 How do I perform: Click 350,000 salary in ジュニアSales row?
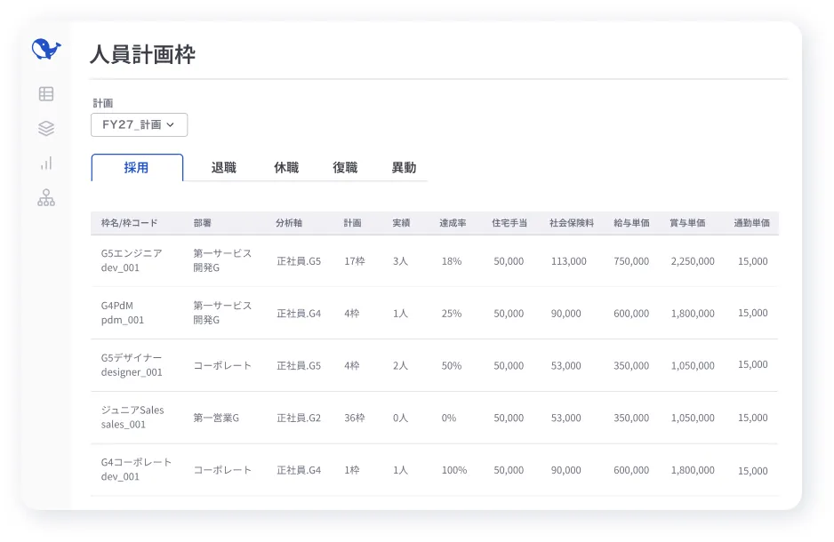[631, 418]
